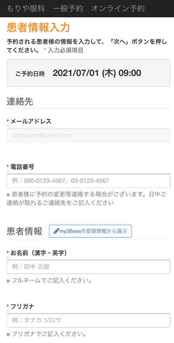Click the フリガナ field label
This screenshot has width=174, height=343.
tap(22, 307)
